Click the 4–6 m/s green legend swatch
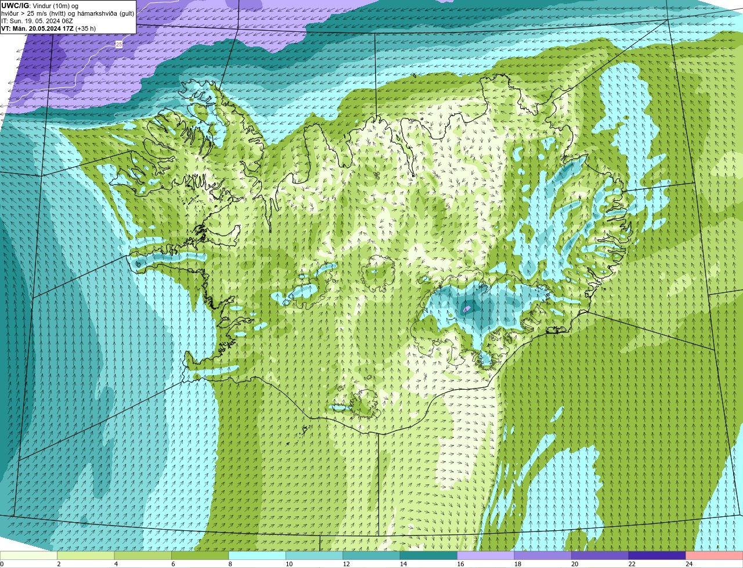Viewport: 743px width, 568px height. pyautogui.click(x=143, y=555)
